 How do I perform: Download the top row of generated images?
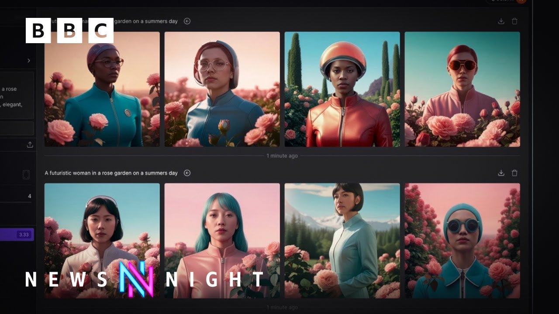501,21
